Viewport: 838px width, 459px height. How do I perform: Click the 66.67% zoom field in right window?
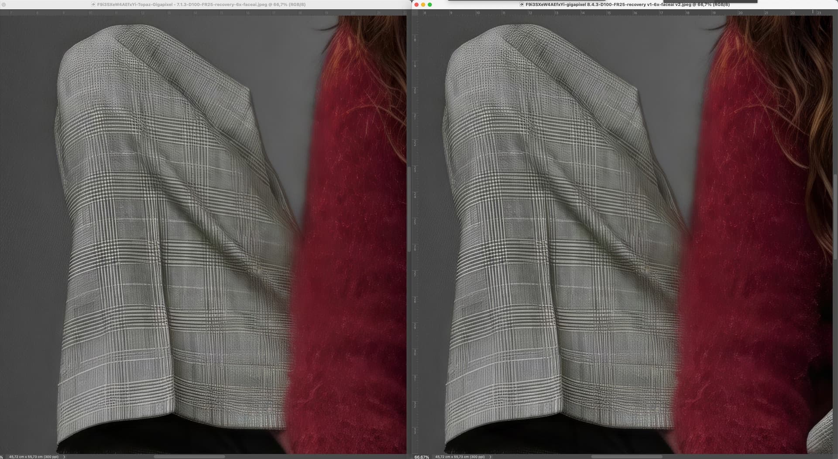tap(421, 457)
